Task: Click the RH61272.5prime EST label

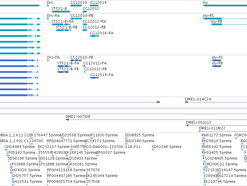Action: click(x=217, y=135)
